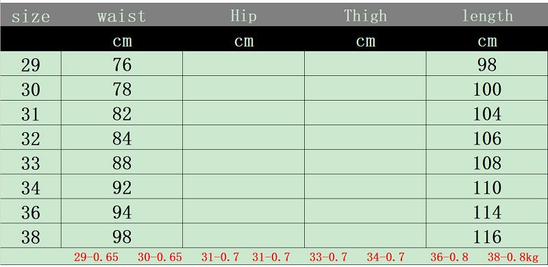Click the waist value 76 cell
Image resolution: width=548 pixels, height=267 pixels.
122,64
